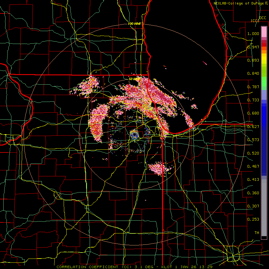
Task: Click the 0.520 legend value
Action: [x=253, y=153]
